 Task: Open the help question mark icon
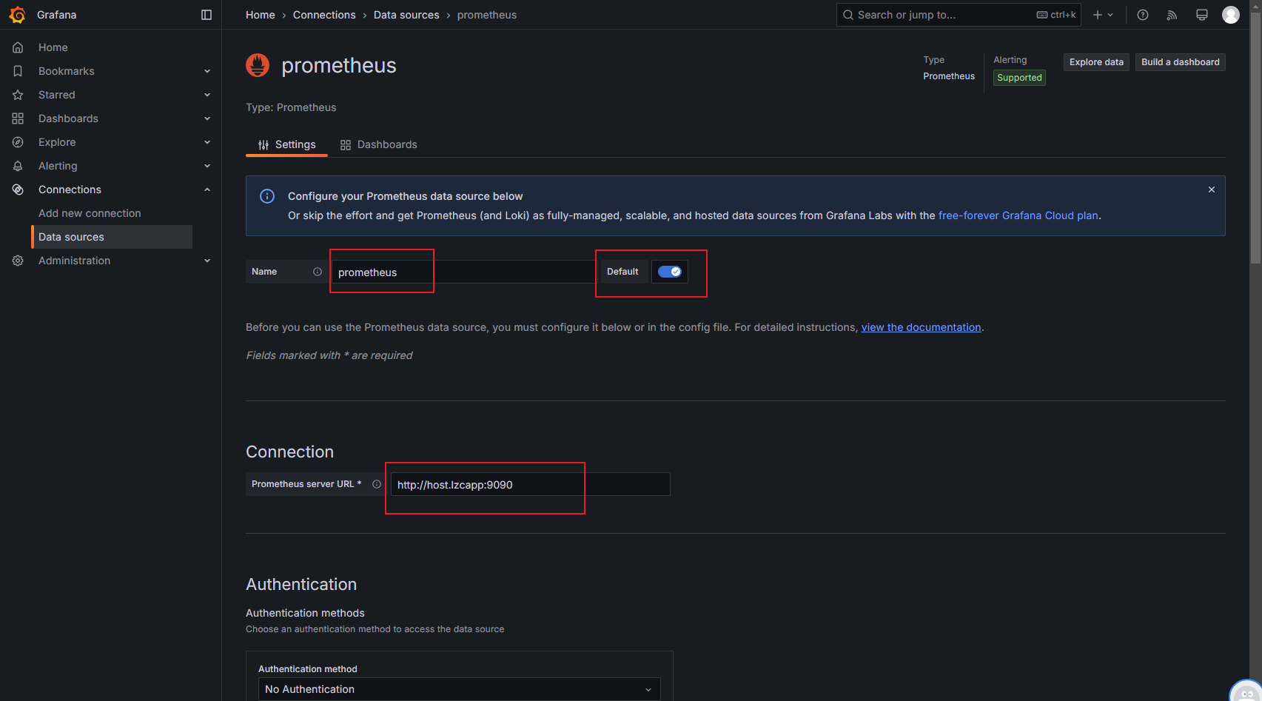[x=1143, y=15]
